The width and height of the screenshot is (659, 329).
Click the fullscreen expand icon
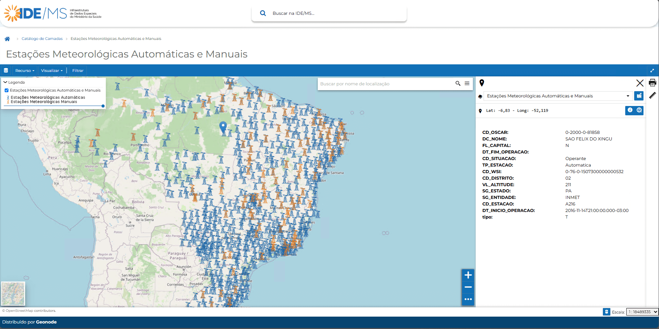pos(652,71)
